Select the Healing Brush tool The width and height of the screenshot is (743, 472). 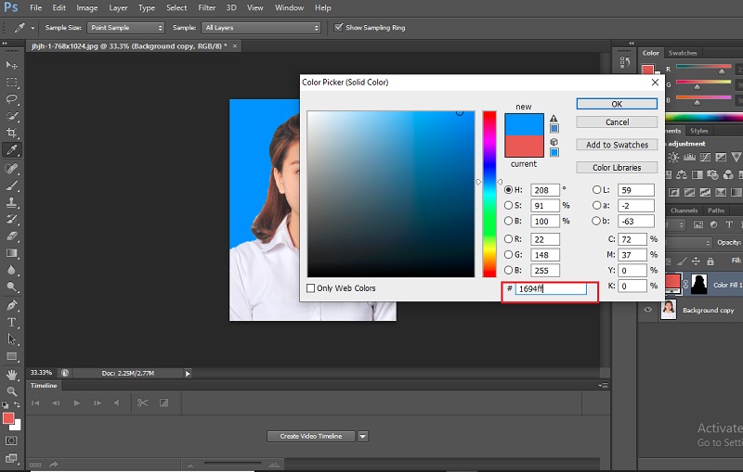coord(12,169)
